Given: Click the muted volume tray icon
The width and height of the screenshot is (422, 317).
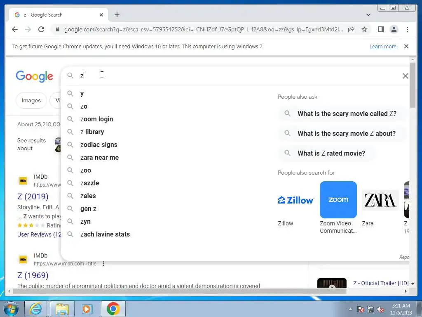Looking at the screenshot, I should [x=380, y=310].
